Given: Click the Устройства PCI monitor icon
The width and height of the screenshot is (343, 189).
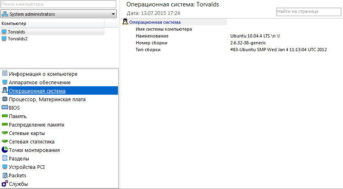Looking at the screenshot, I should tap(4, 167).
